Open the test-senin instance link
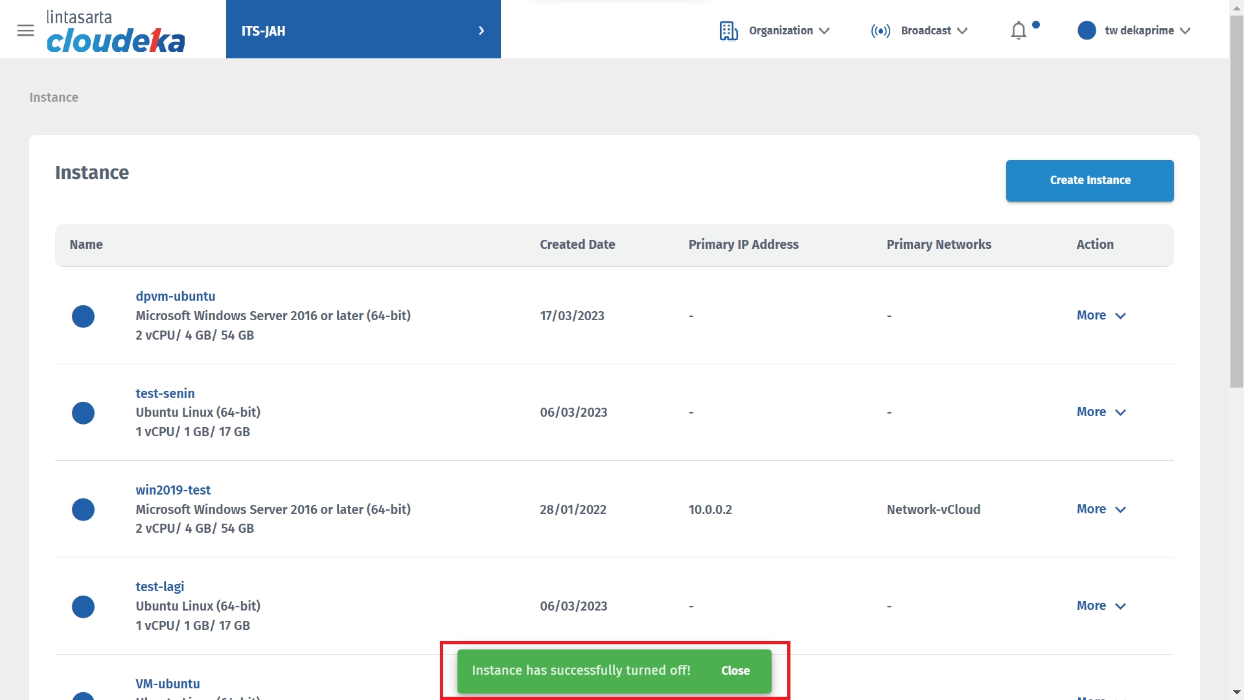Screen dimensions: 1244x700 coord(165,393)
